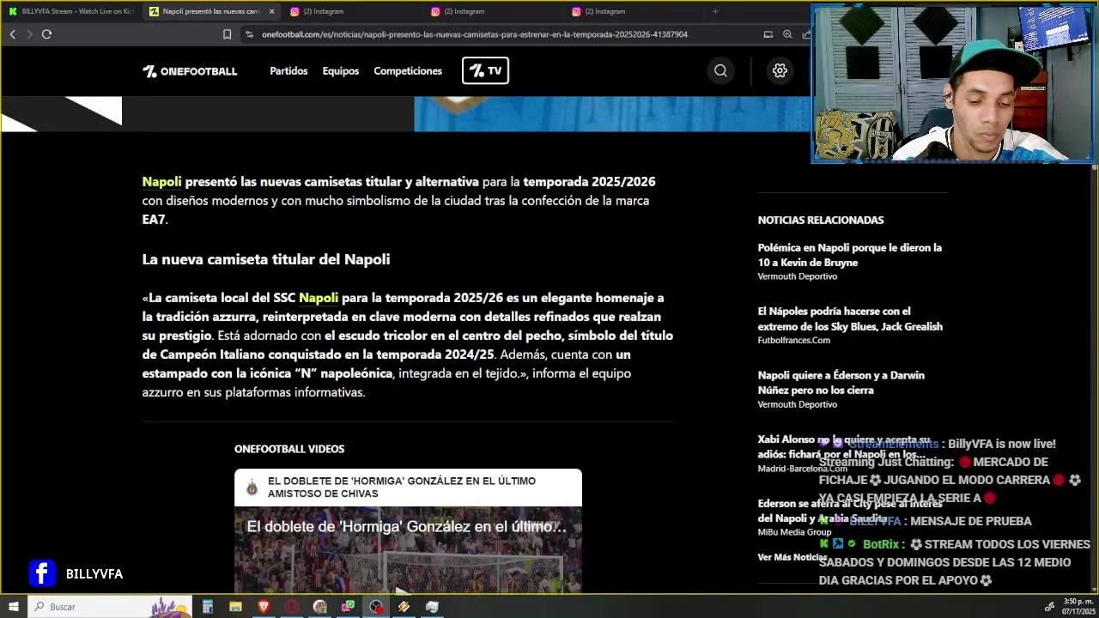Click the Facebook icon beside BILLYVFA overlay
This screenshot has width=1099, height=618.
[42, 573]
